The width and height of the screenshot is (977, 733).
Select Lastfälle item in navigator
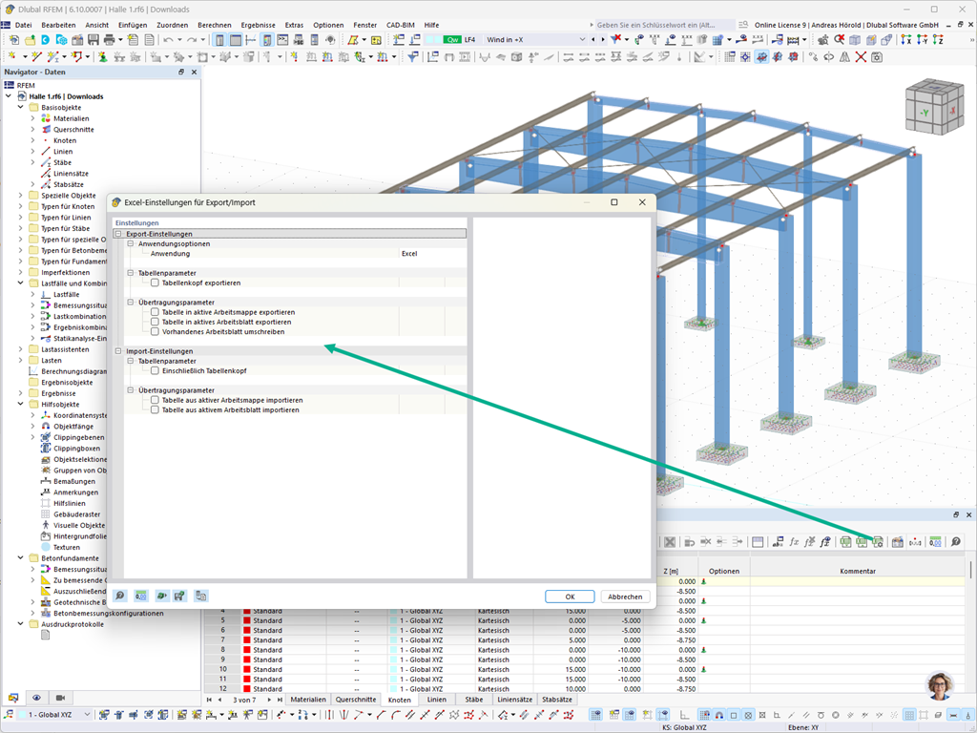click(x=66, y=294)
